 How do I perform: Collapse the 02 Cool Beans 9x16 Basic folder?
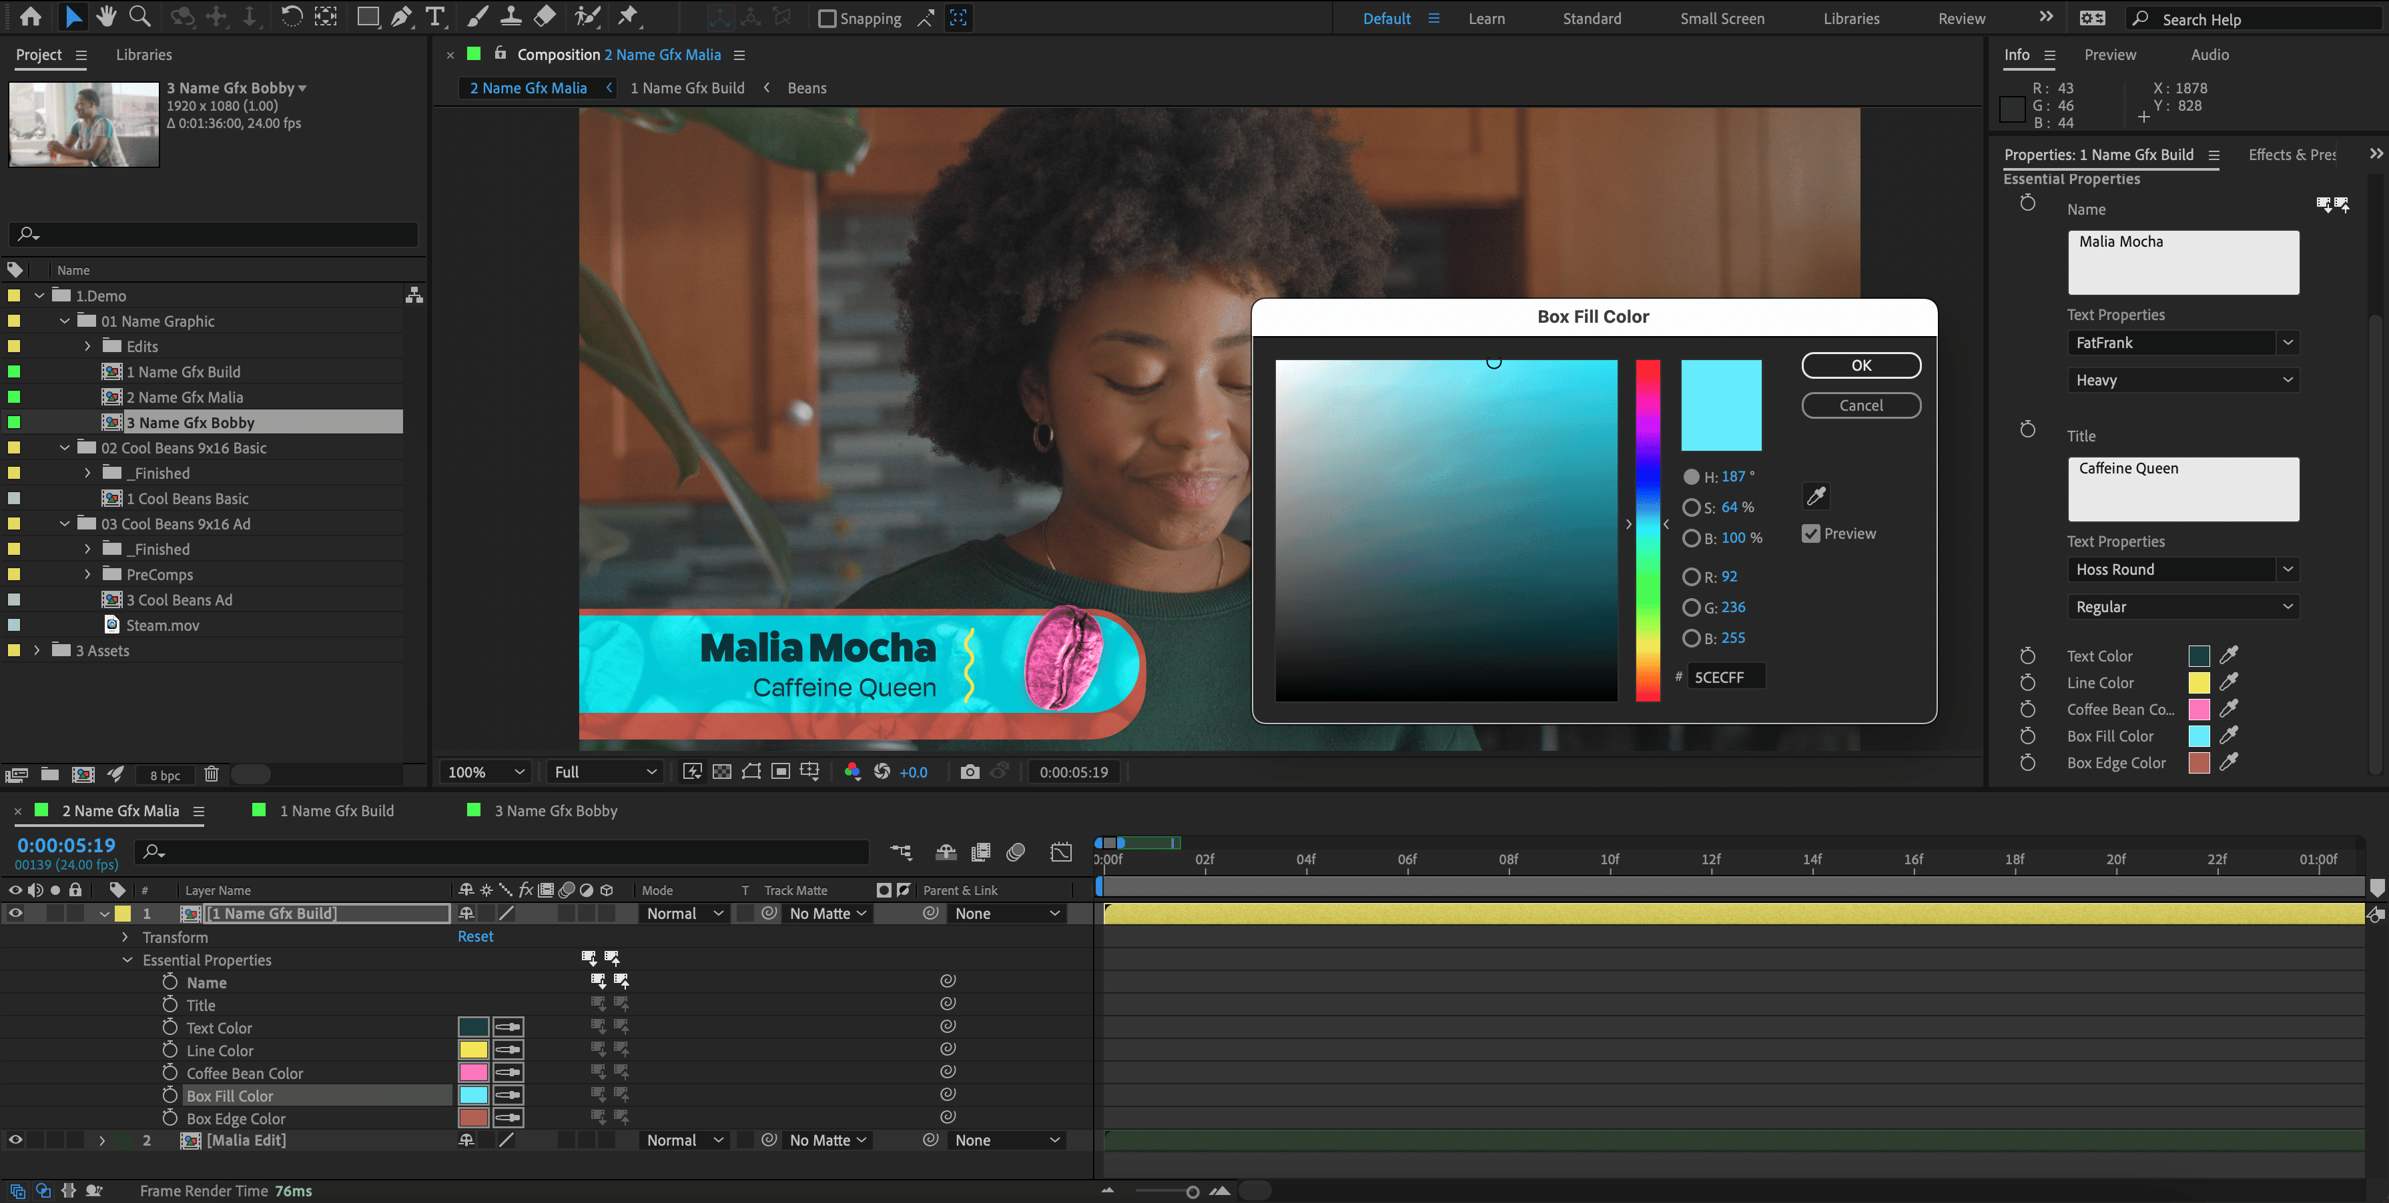[x=65, y=447]
